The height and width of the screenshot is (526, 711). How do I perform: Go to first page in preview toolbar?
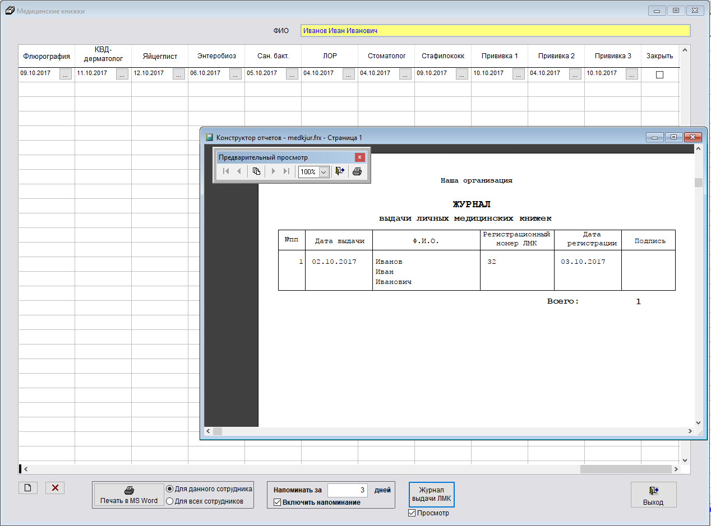226,172
